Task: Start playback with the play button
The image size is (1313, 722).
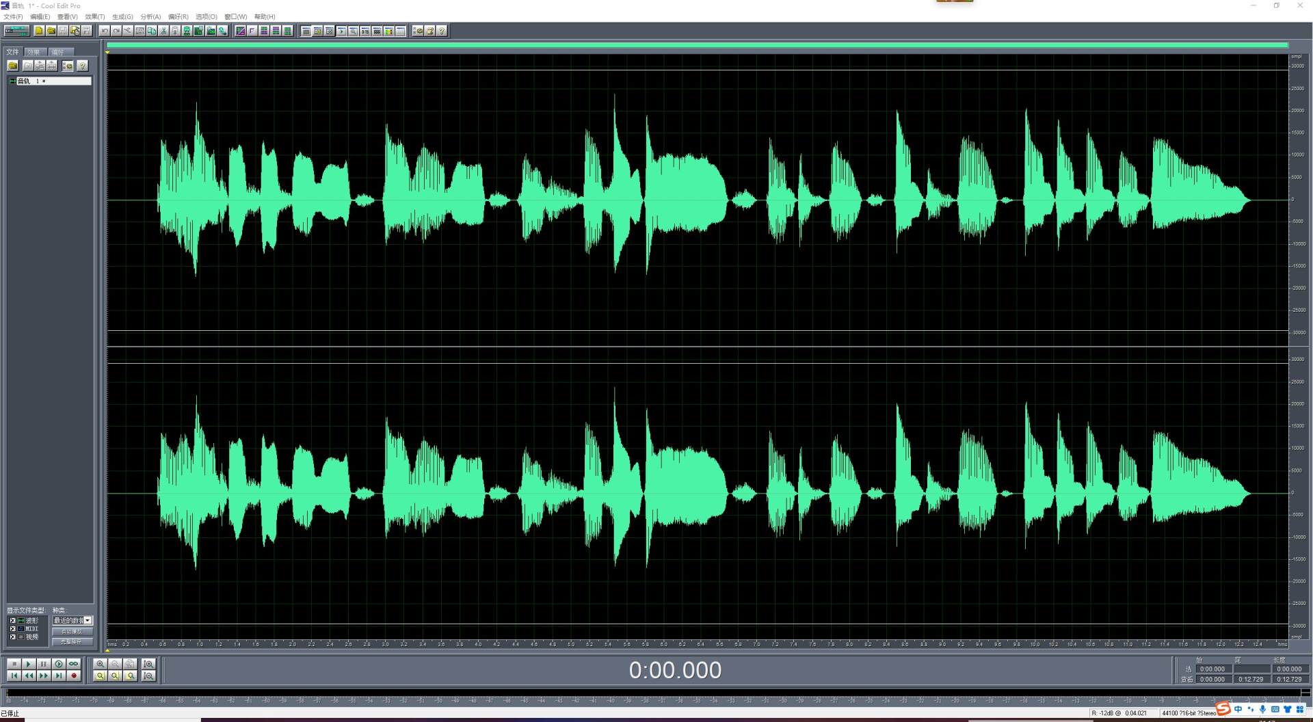Action: click(29, 664)
